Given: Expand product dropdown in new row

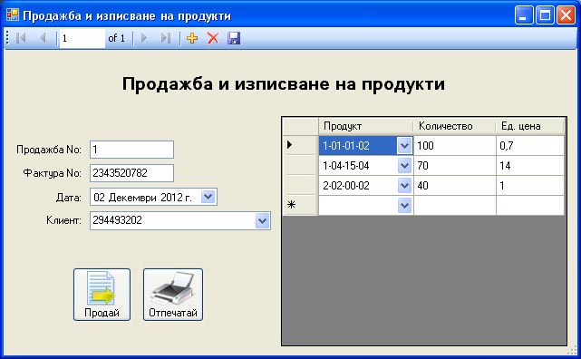Looking at the screenshot, I should [404, 205].
